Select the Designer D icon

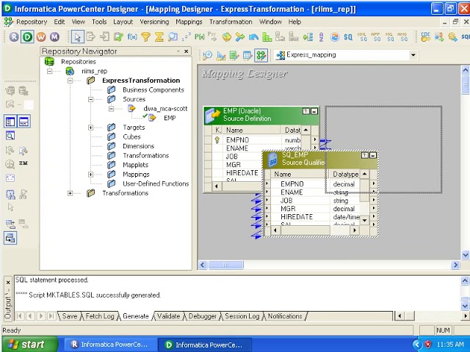(x=27, y=37)
